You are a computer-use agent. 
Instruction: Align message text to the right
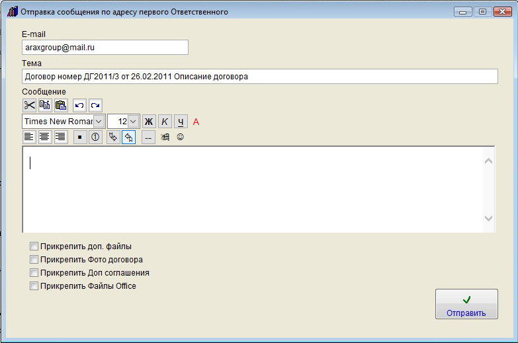point(61,137)
